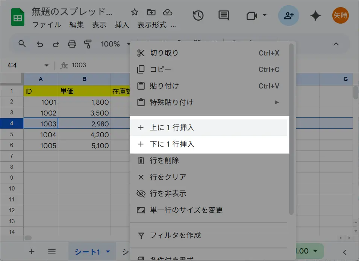Image resolution: width=359 pixels, height=261 pixels.
Task: Click the search magnifier icon in toolbar
Action: (x=22, y=44)
